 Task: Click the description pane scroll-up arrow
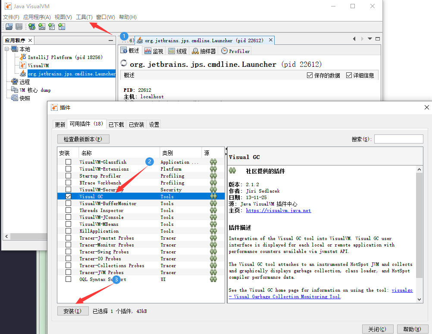click(x=419, y=169)
